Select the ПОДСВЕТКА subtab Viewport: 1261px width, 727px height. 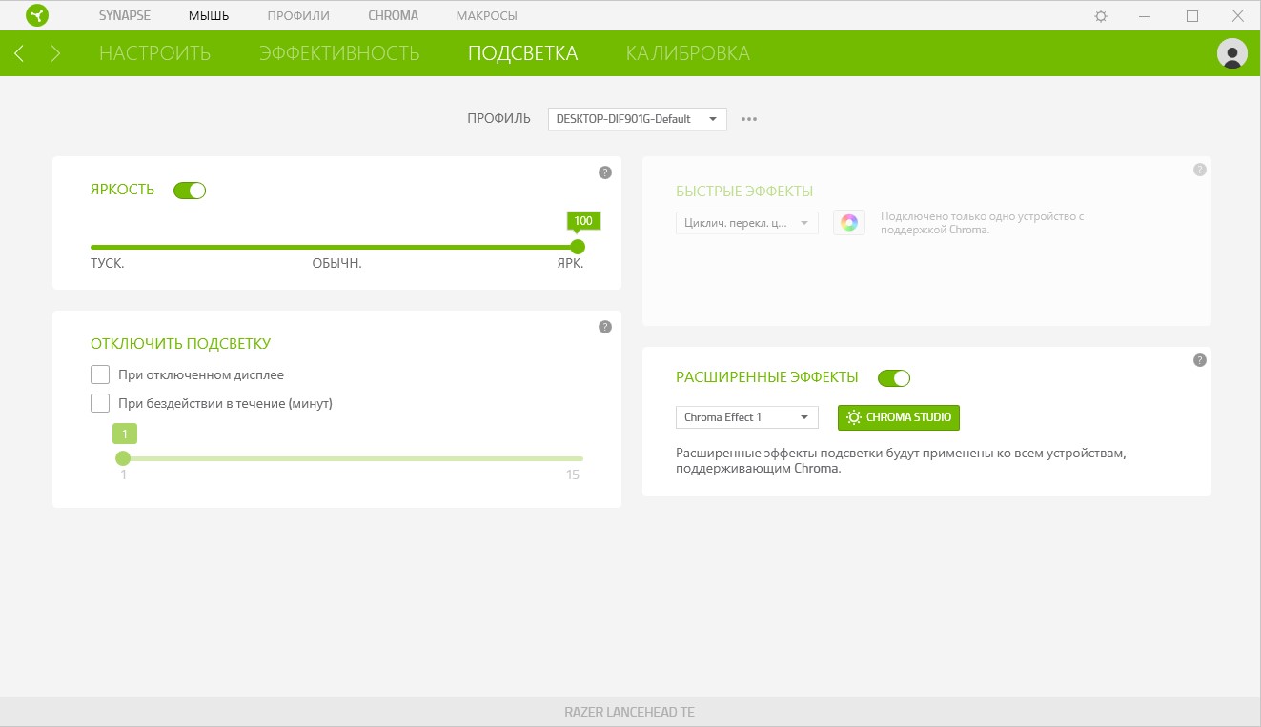[x=522, y=53]
